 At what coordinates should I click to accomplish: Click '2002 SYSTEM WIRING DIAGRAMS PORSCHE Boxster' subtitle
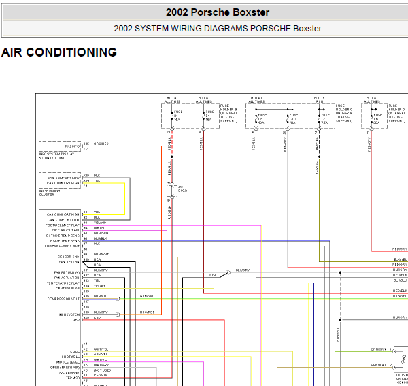[218, 28]
